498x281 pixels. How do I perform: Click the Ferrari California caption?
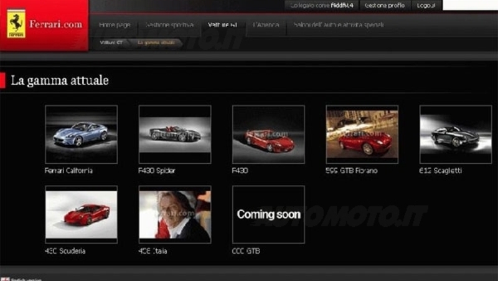coord(68,171)
